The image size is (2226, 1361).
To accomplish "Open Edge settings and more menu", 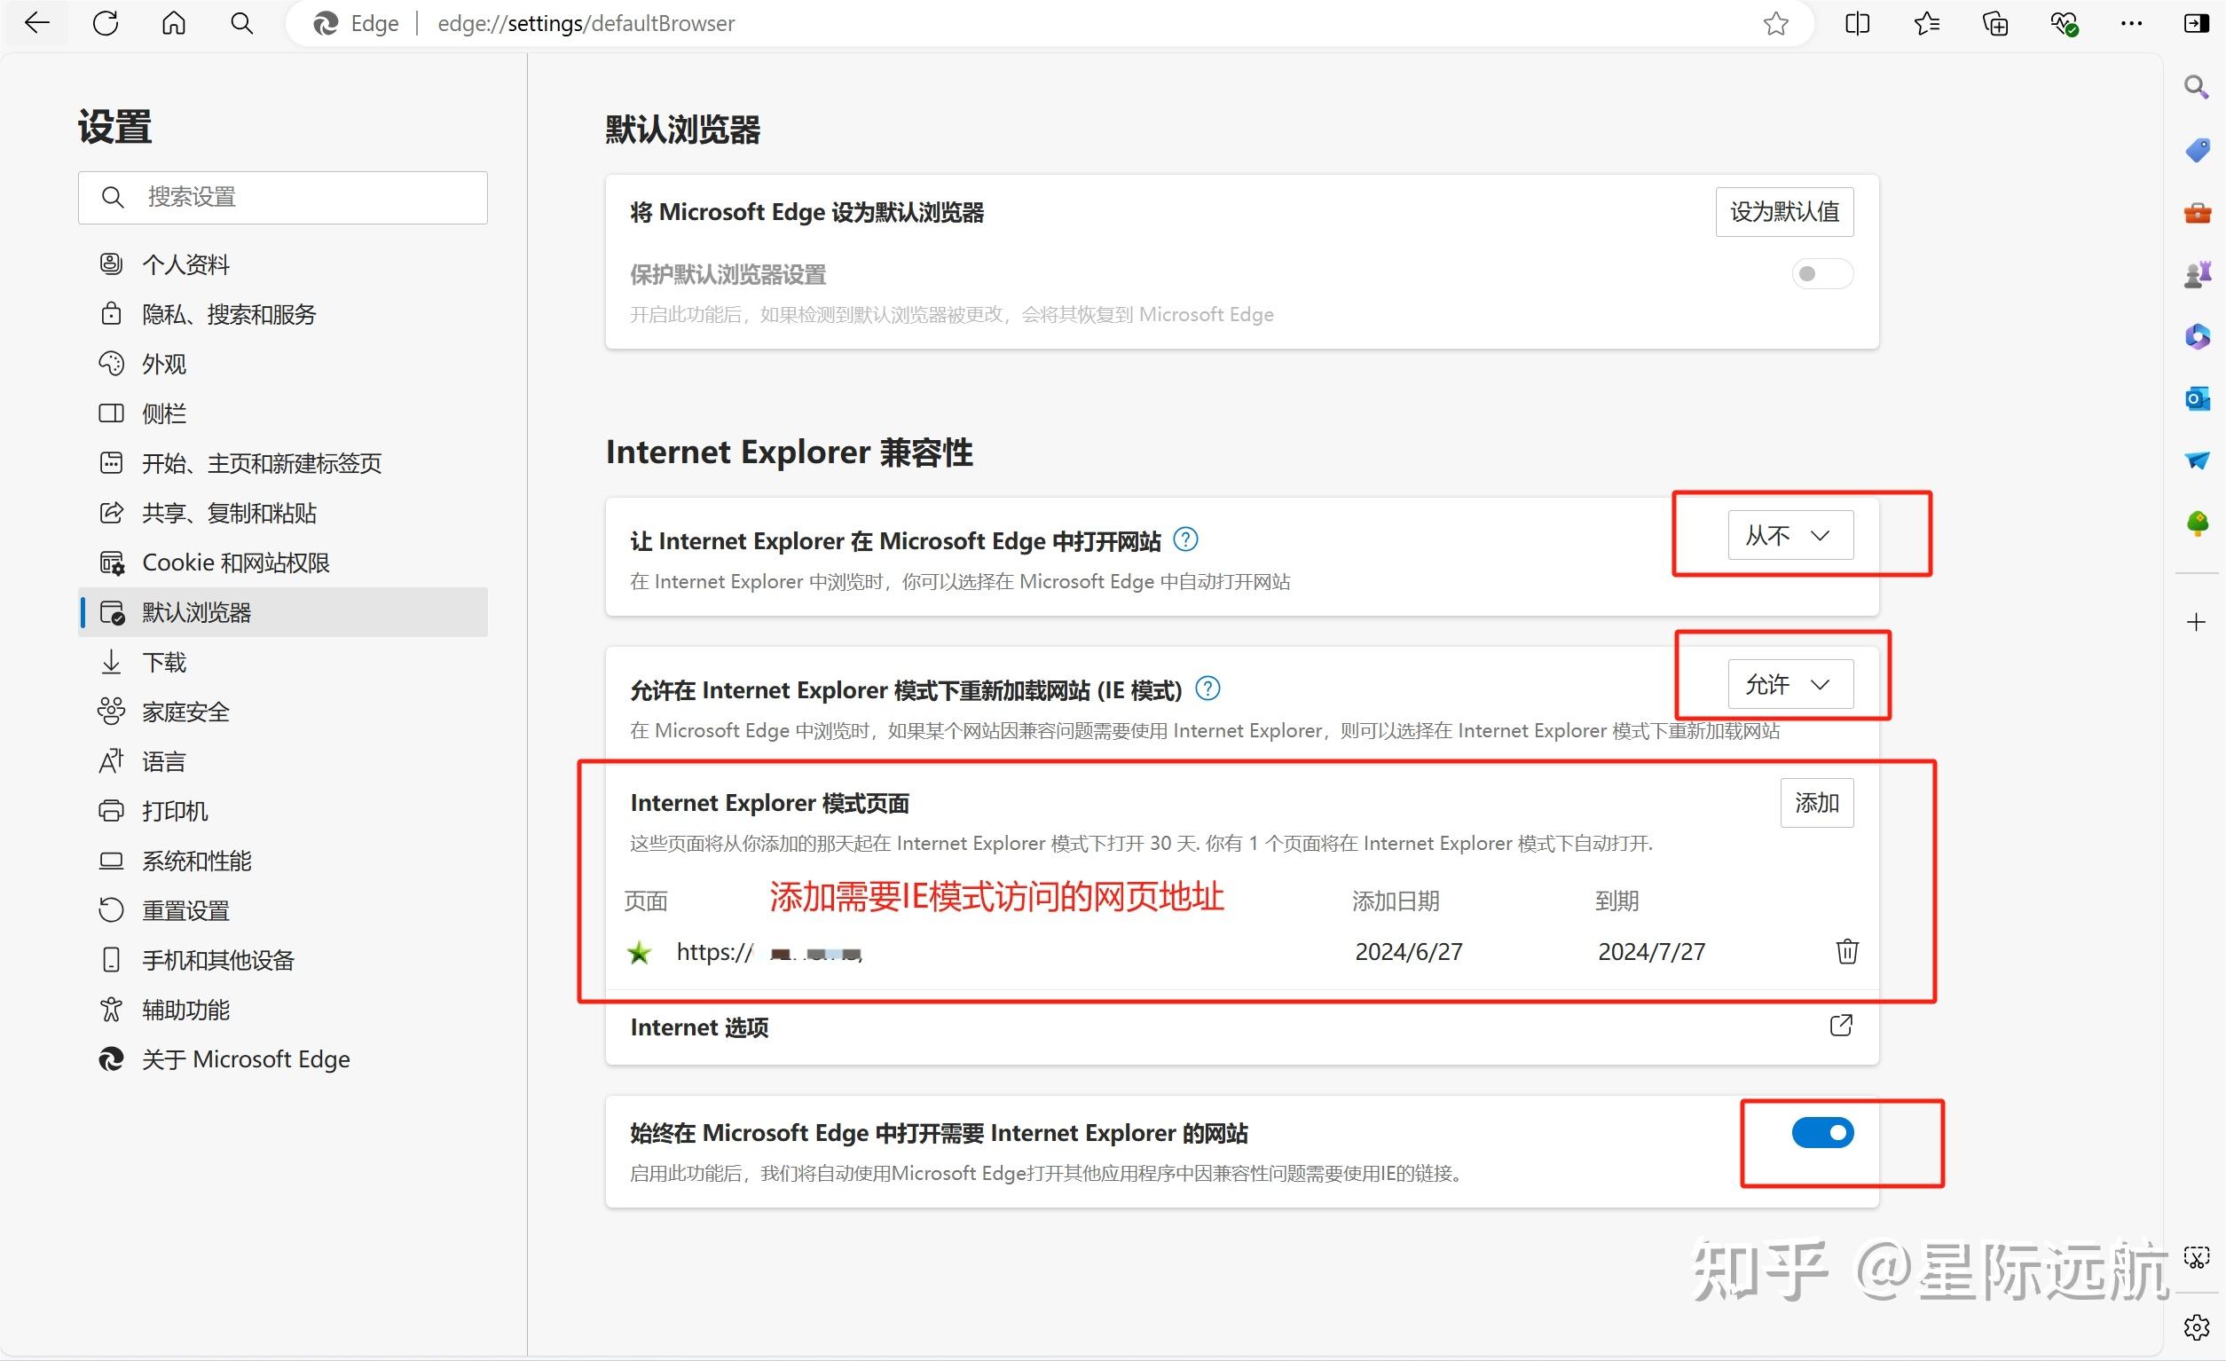I will [2131, 23].
